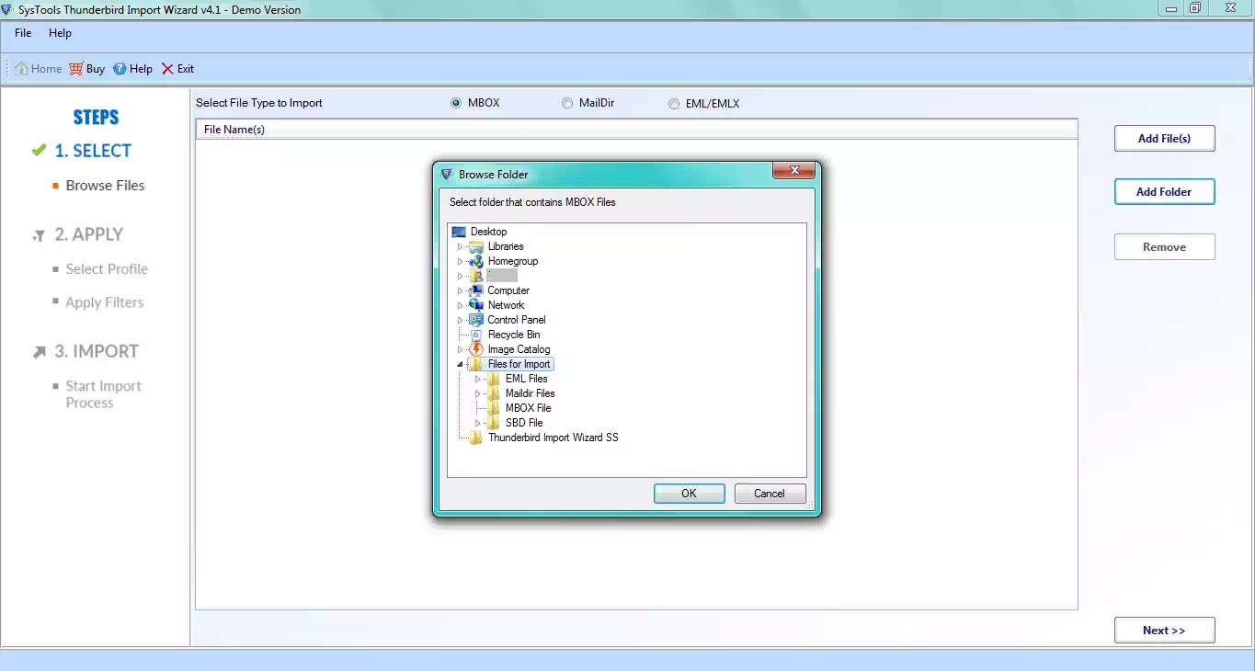Click the Computer icon in tree
This screenshot has height=671, width=1255.
476,290
